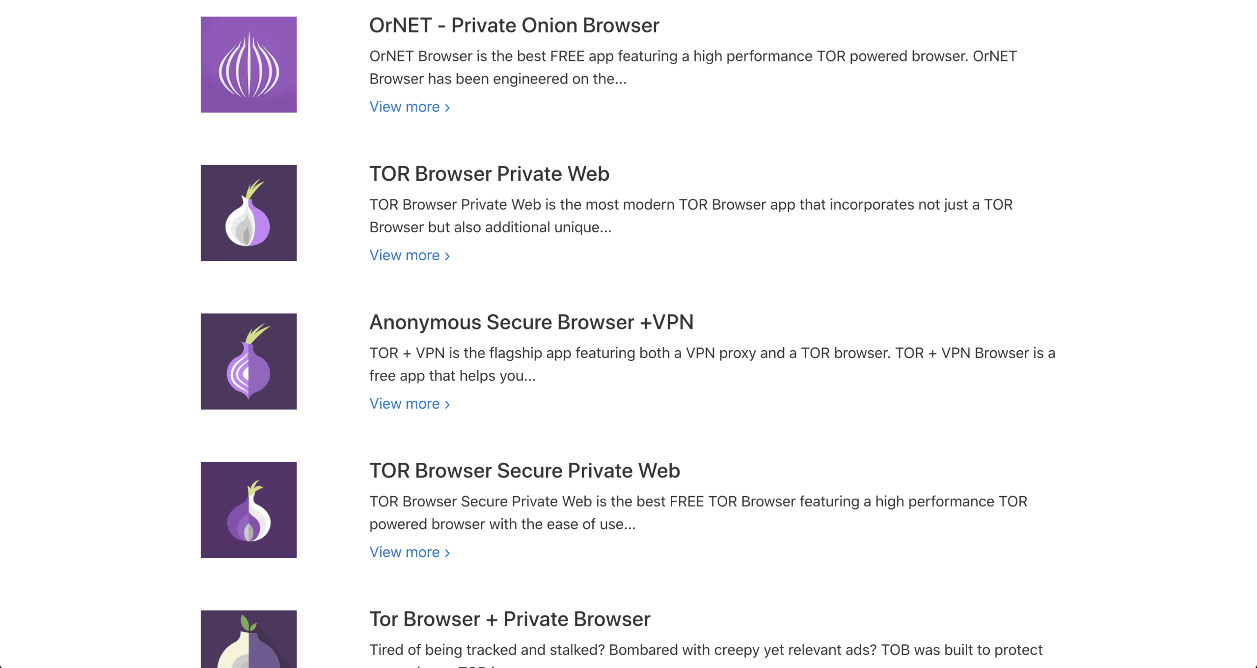Click View more for Anonymous Secure Browser +VPN
Image resolution: width=1257 pixels, height=668 pixels.
(405, 403)
